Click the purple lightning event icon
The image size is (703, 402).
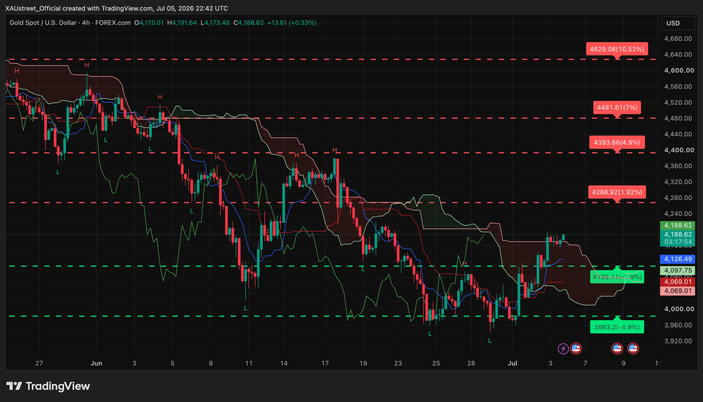(563, 349)
